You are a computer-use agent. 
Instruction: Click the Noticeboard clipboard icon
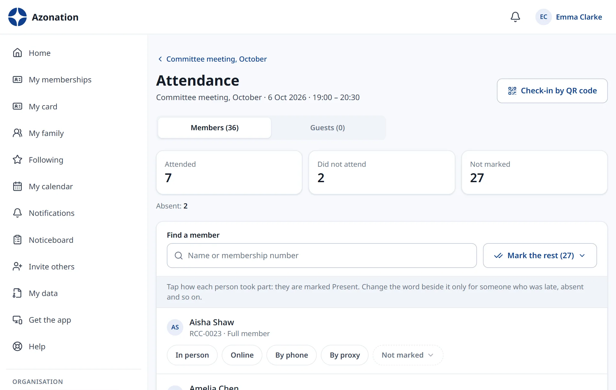pyautogui.click(x=17, y=240)
